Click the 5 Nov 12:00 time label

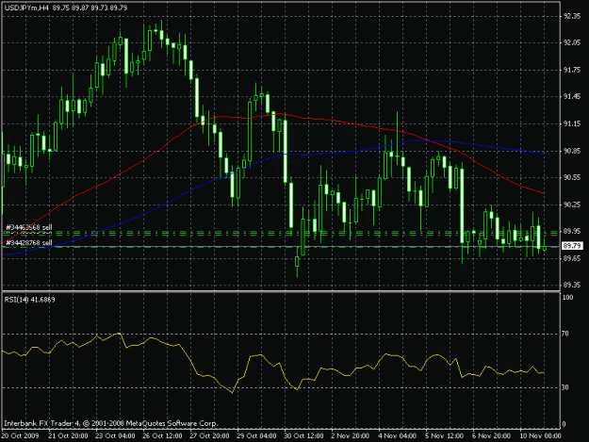click(x=445, y=436)
